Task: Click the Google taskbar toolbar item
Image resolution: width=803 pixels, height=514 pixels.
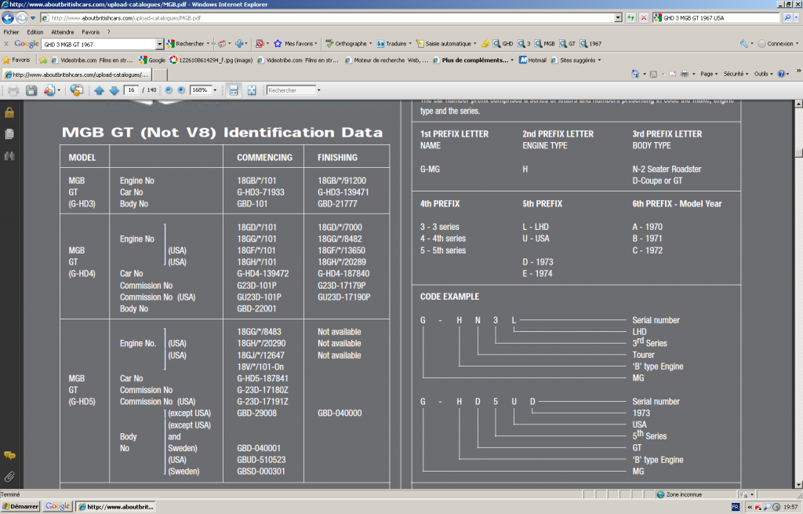Action: tap(57, 506)
